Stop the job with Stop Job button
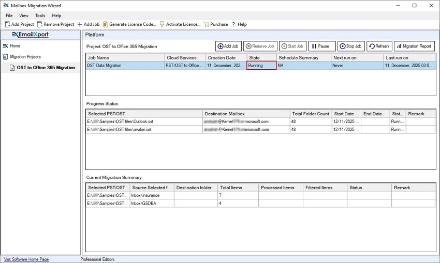Image resolution: width=440 pixels, height=263 pixels. point(351,46)
